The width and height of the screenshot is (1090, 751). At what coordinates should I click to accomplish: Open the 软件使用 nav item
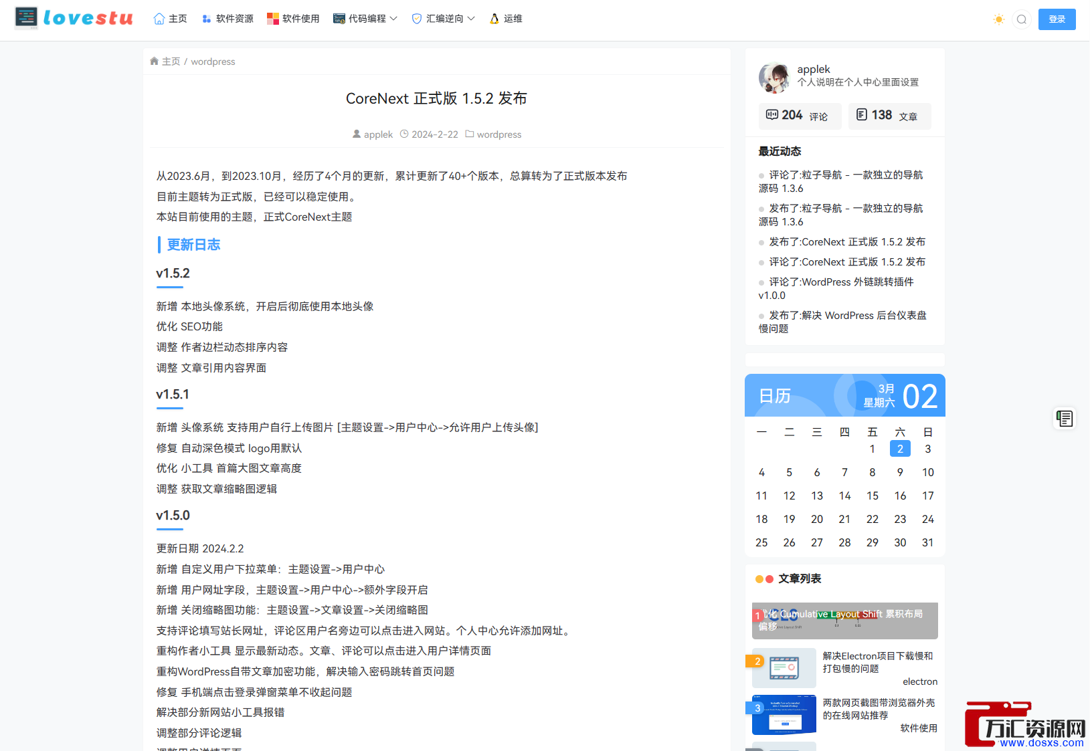coord(293,19)
